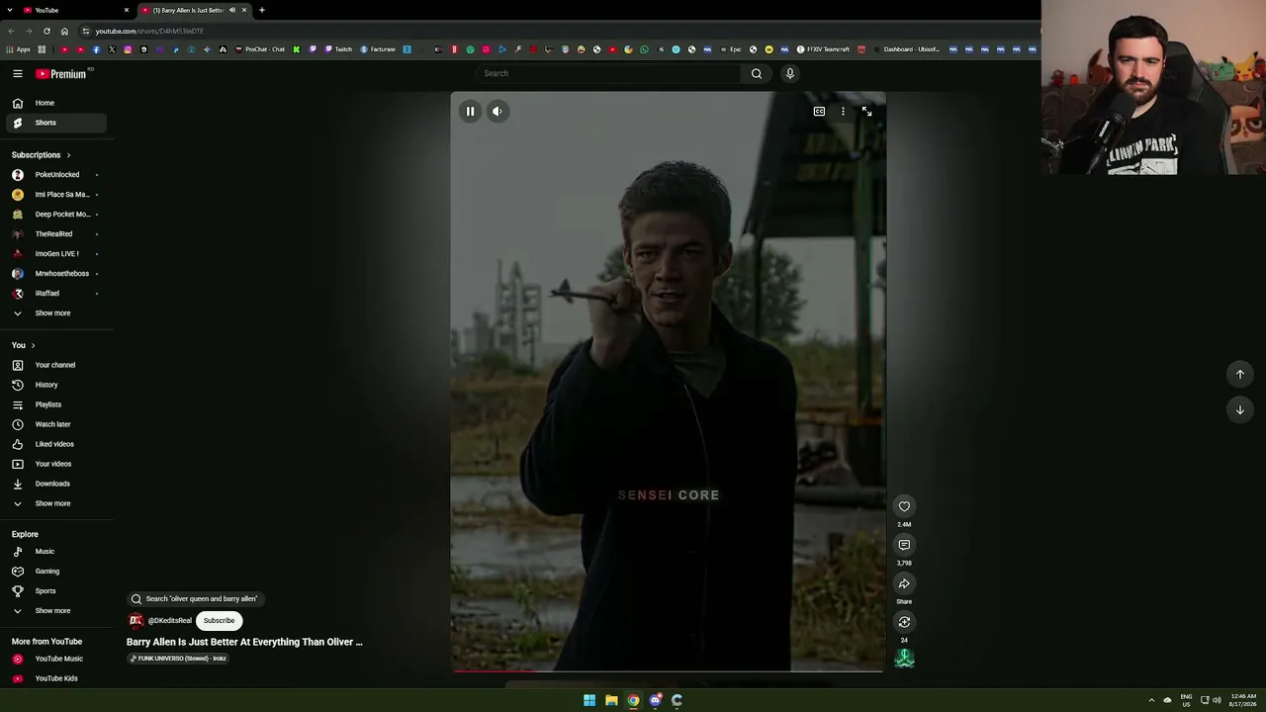The height and width of the screenshot is (712, 1266).
Task: Expand the Subscriptions section
Action: click(41, 155)
